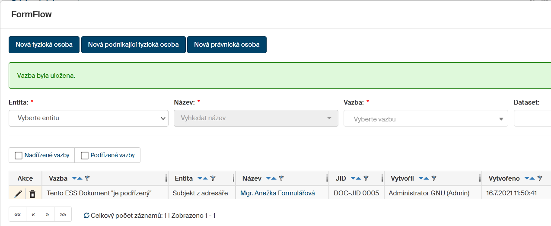This screenshot has height=226, width=551.
Task: Click the pencil edit icon in the row
Action: (x=18, y=194)
